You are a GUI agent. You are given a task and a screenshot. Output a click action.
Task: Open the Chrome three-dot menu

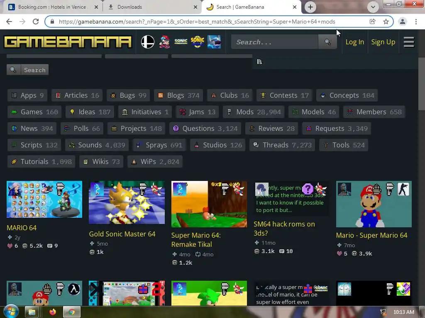pyautogui.click(x=416, y=22)
